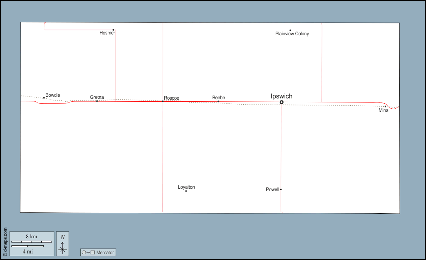Click the Mercator projection label
The height and width of the screenshot is (260, 426).
pos(105,253)
